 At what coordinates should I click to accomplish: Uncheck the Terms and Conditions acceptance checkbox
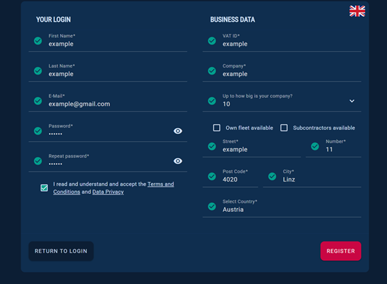tap(44, 188)
